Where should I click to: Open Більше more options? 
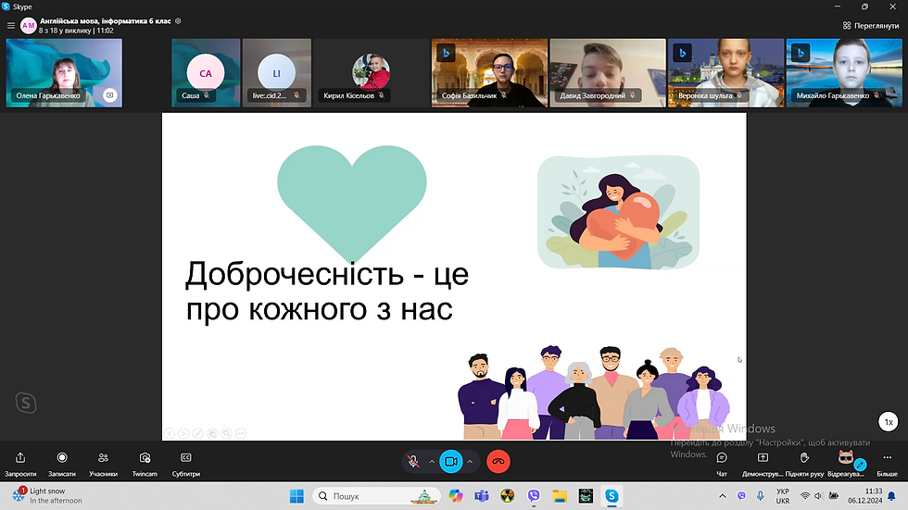(x=888, y=464)
